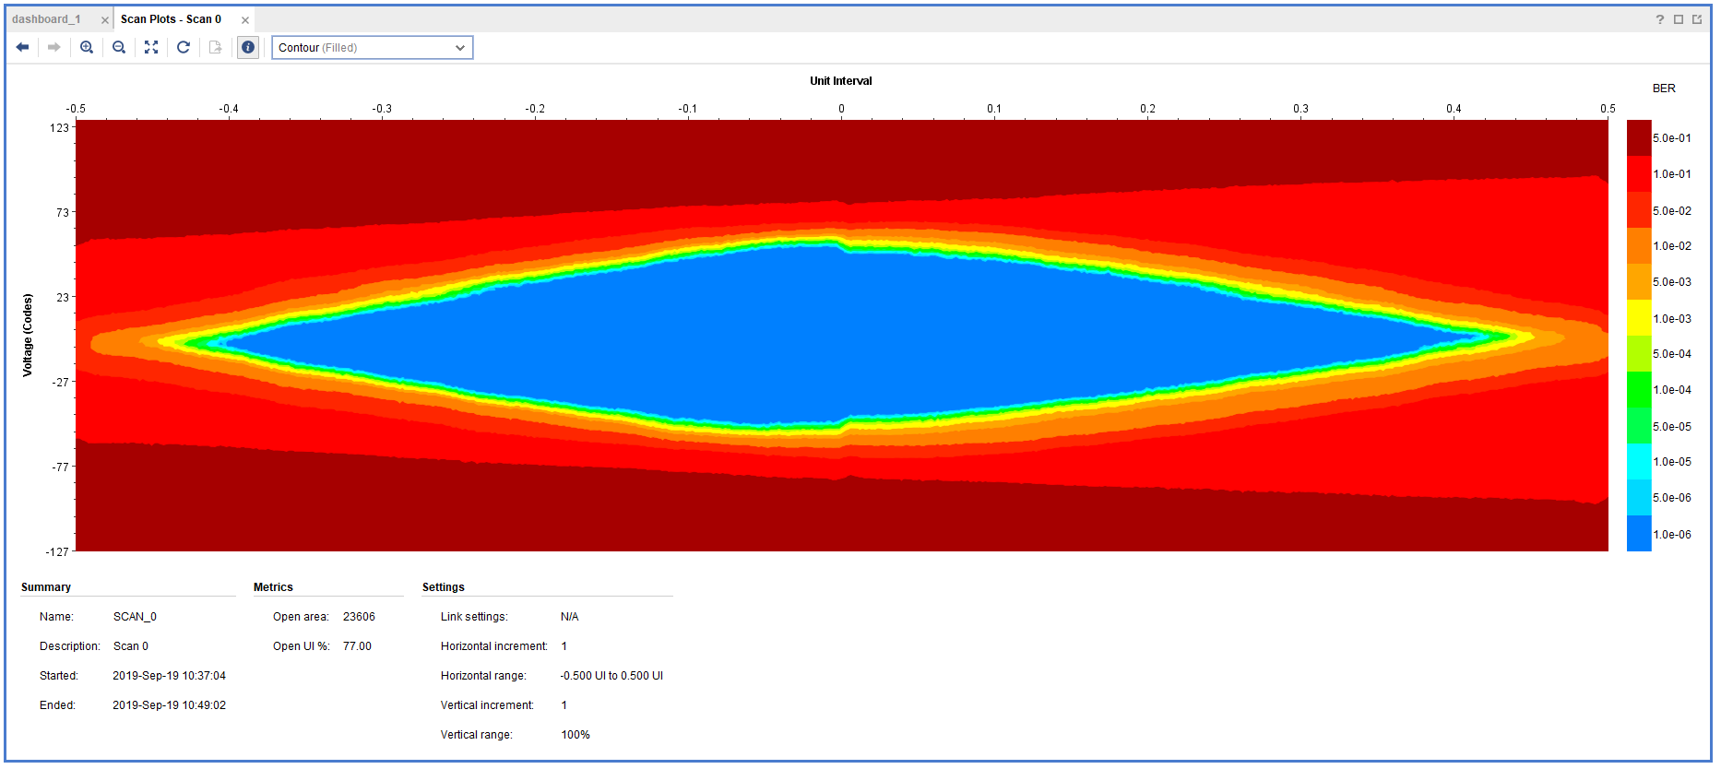Click the 5.0e-04 legend swatch
This screenshot has height=769, width=1721.
click(x=1639, y=354)
